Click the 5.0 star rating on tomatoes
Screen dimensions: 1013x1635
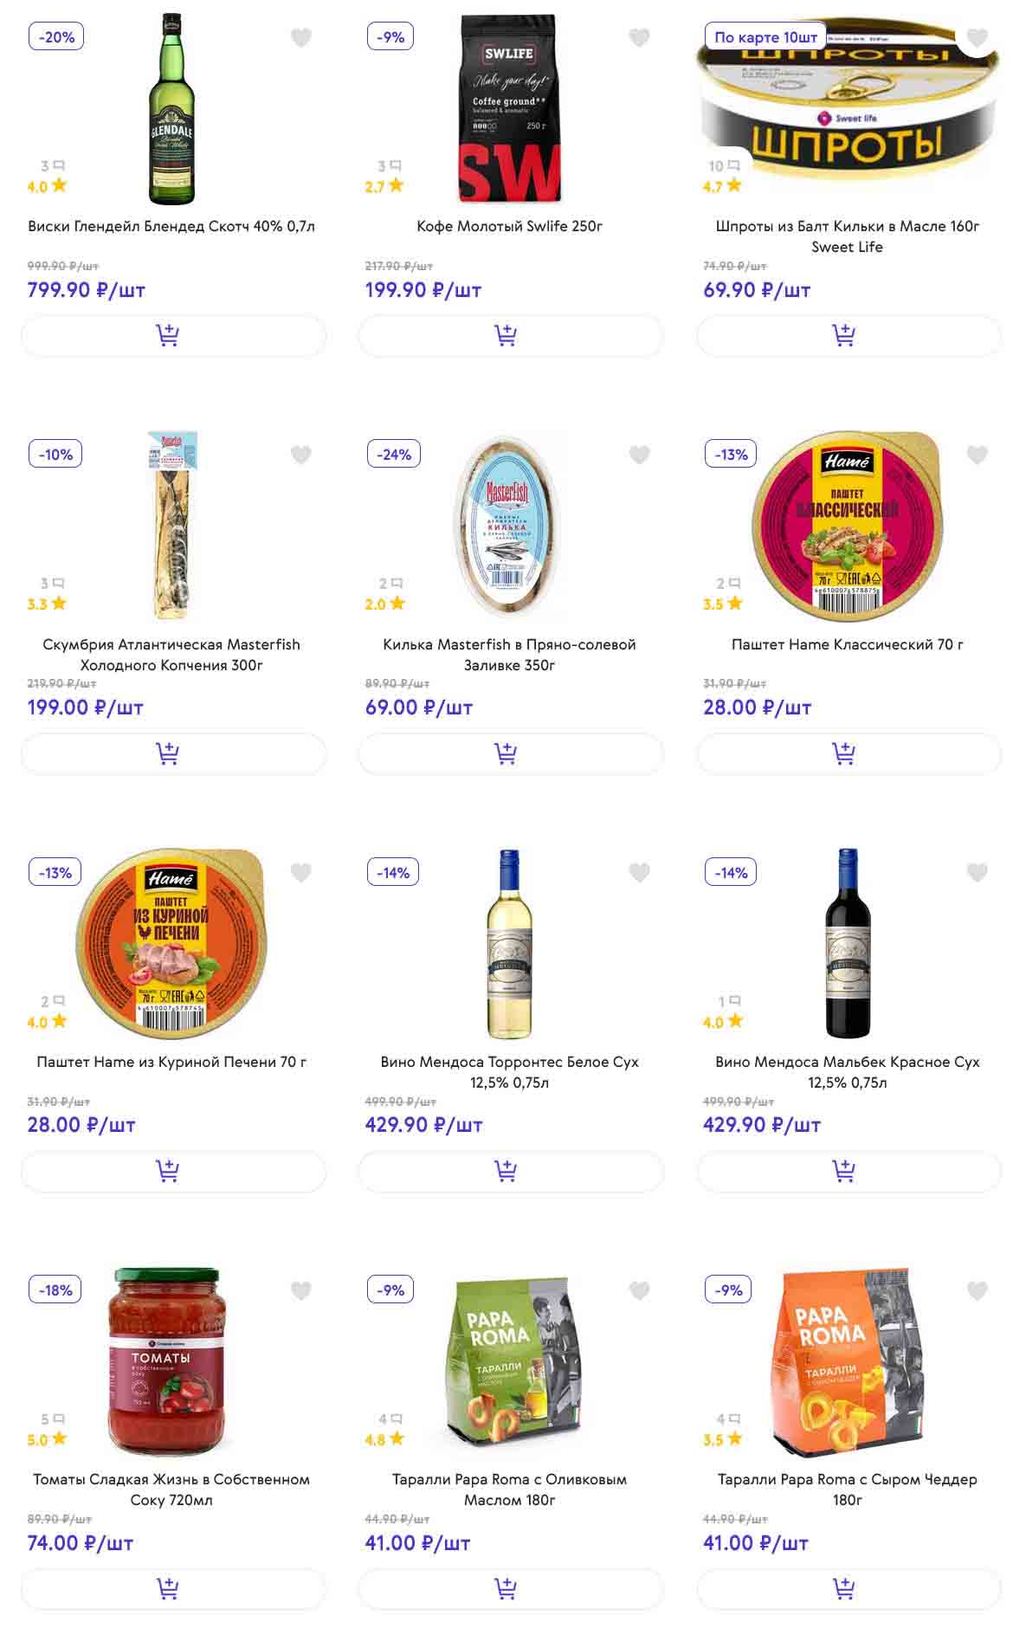tap(47, 1439)
